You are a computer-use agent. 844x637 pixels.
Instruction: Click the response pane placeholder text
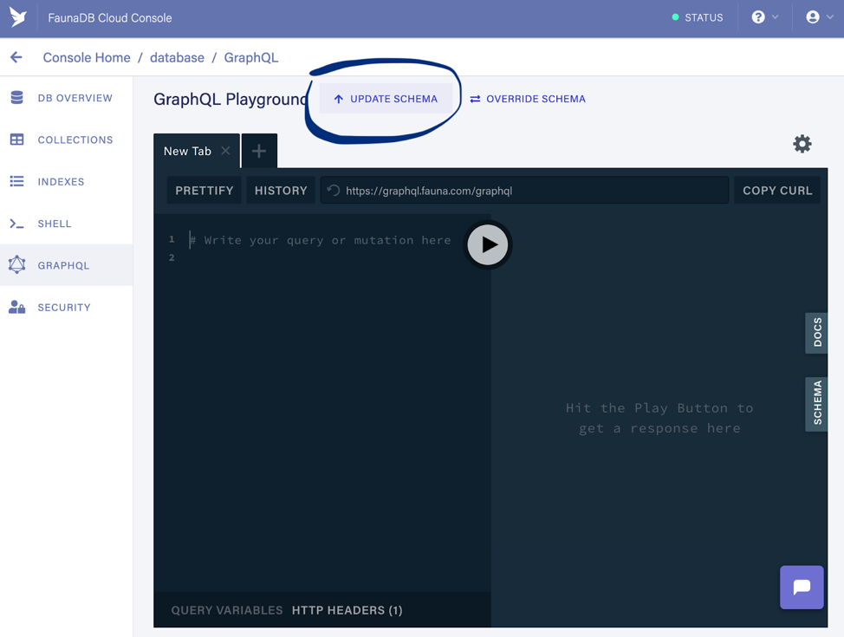pos(659,418)
